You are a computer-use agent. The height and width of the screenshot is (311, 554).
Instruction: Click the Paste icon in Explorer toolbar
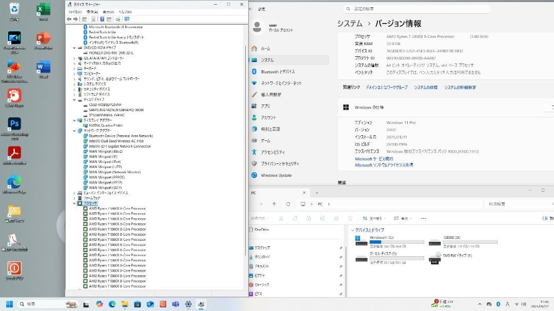[308, 217]
